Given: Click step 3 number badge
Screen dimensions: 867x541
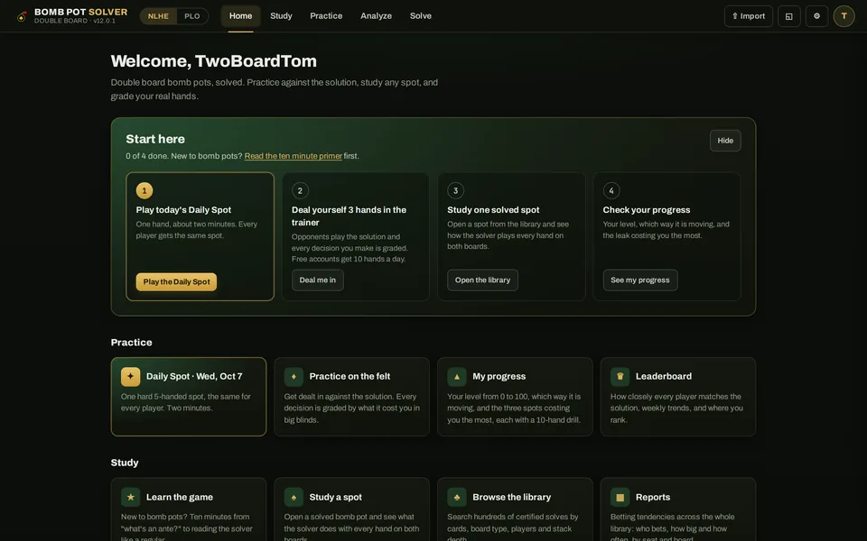Looking at the screenshot, I should click(455, 190).
